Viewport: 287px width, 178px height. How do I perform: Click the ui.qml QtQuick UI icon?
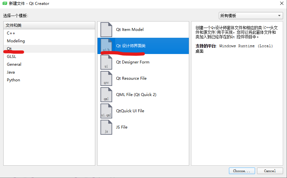[106, 111]
